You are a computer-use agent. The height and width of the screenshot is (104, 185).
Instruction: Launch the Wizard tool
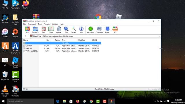(x=74, y=30)
